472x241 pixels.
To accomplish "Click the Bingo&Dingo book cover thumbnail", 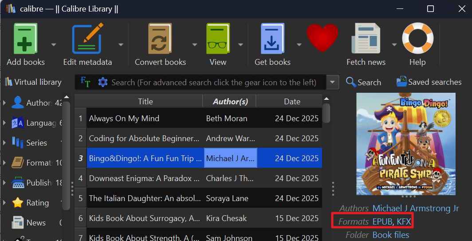I will tap(406, 144).
